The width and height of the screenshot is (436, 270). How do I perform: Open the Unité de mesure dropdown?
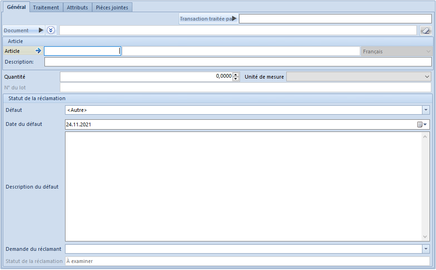point(427,77)
